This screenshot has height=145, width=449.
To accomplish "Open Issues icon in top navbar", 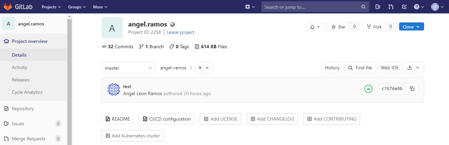I will [378, 7].
